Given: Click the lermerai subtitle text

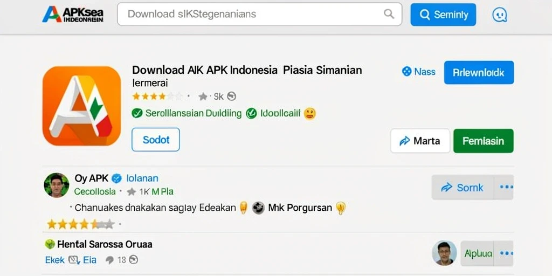Looking at the screenshot, I should pos(150,82).
